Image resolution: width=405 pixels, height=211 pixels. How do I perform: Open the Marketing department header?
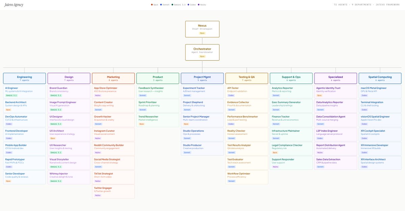coord(113,78)
